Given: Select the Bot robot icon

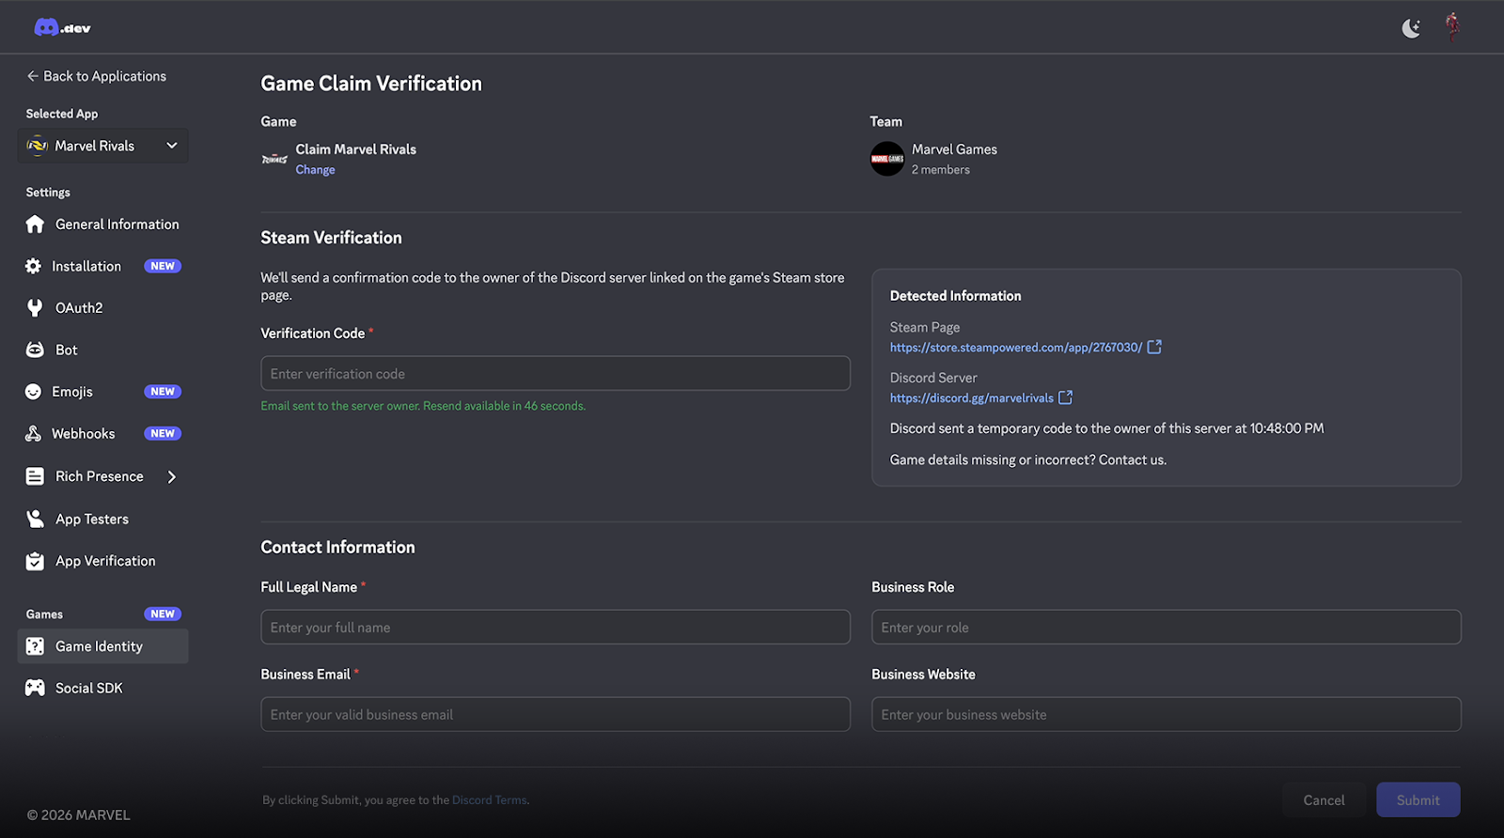Looking at the screenshot, I should coord(35,349).
